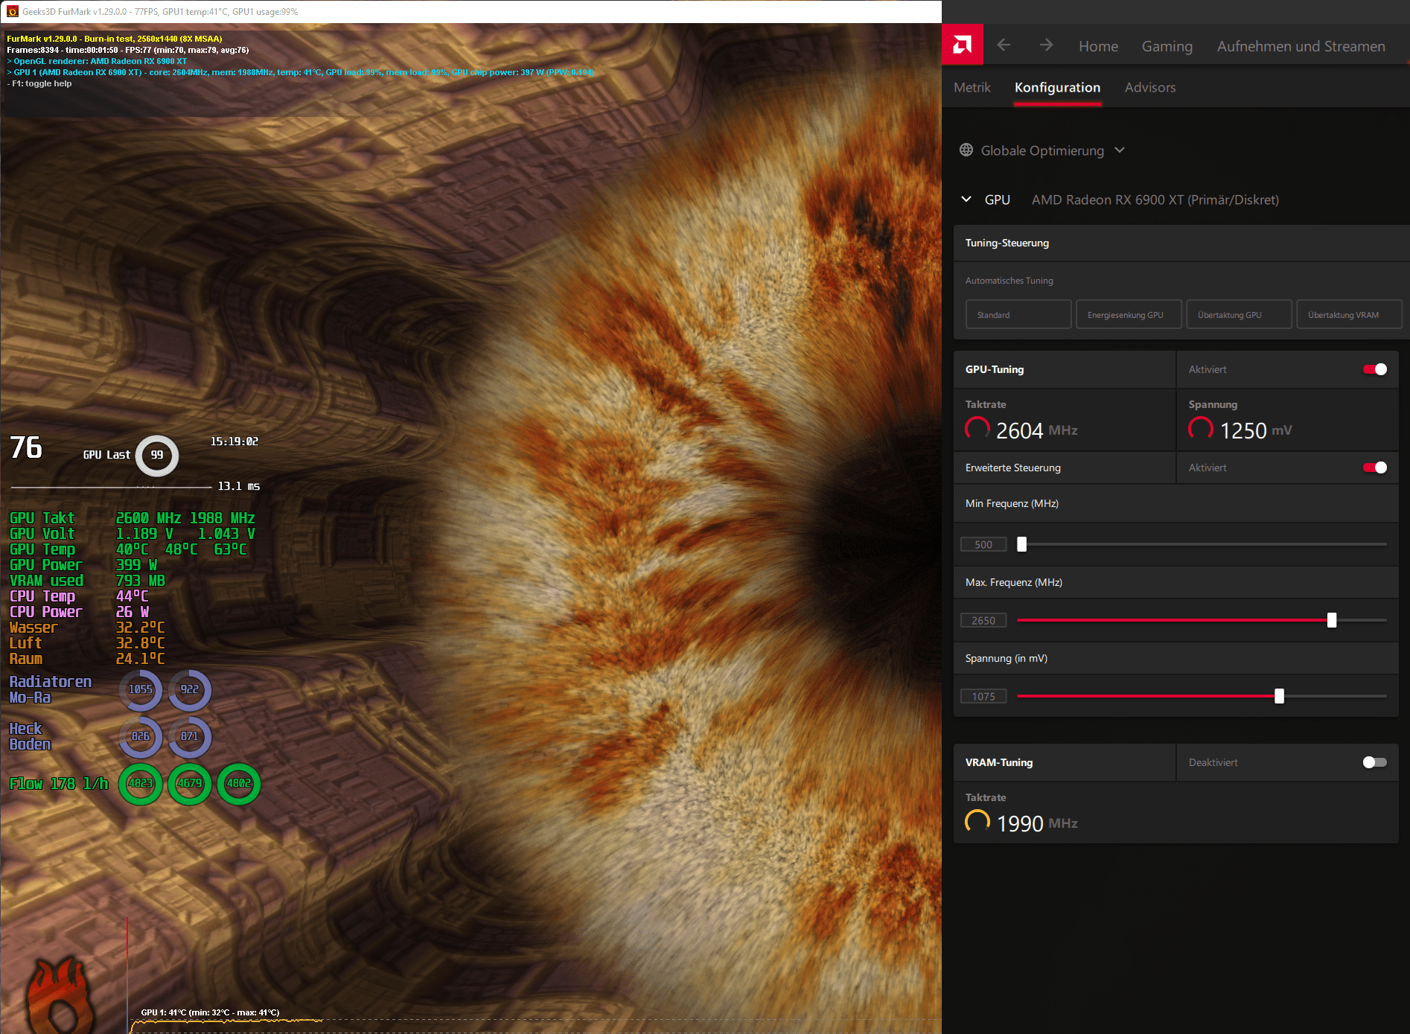Image resolution: width=1410 pixels, height=1034 pixels.
Task: Click the 'Automatisches Tuning' label
Action: pyautogui.click(x=1009, y=281)
